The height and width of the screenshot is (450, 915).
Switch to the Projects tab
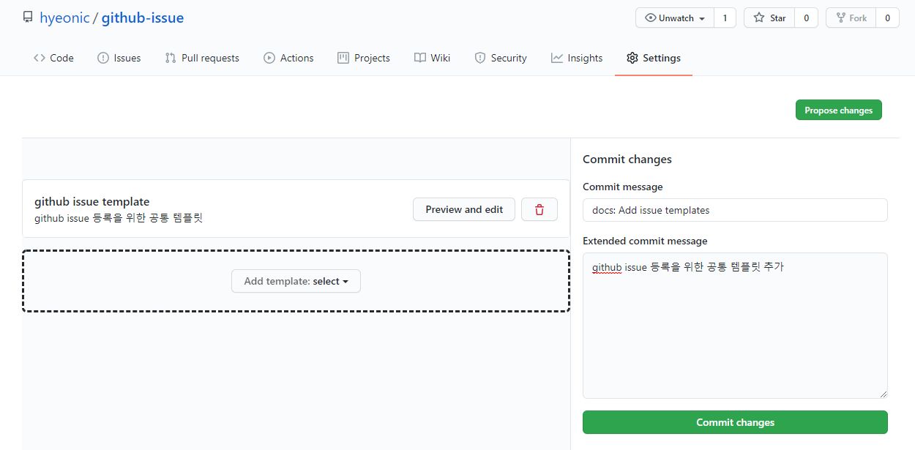pyautogui.click(x=364, y=58)
